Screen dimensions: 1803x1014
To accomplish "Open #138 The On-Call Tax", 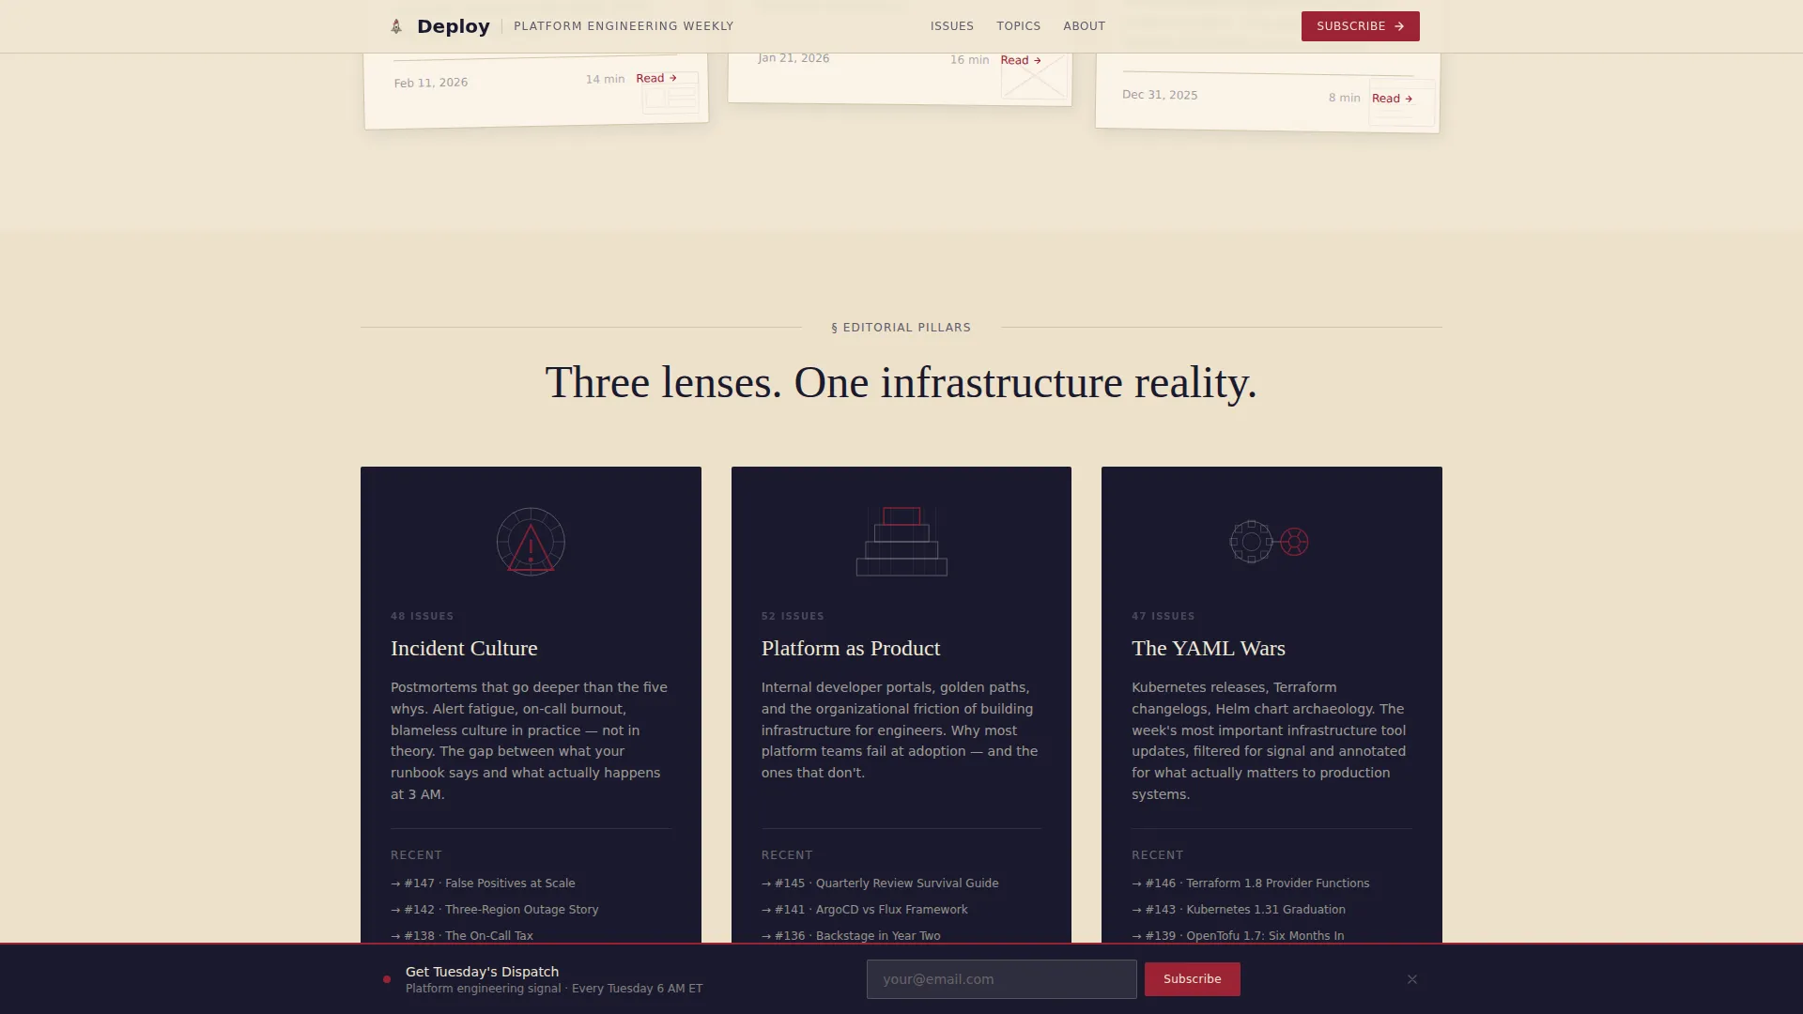I will point(462,936).
